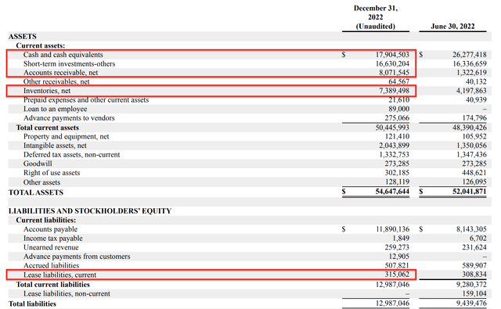Screen dimensions: 501x309
Task: Select the value 2,043,899
Action: click(394, 146)
